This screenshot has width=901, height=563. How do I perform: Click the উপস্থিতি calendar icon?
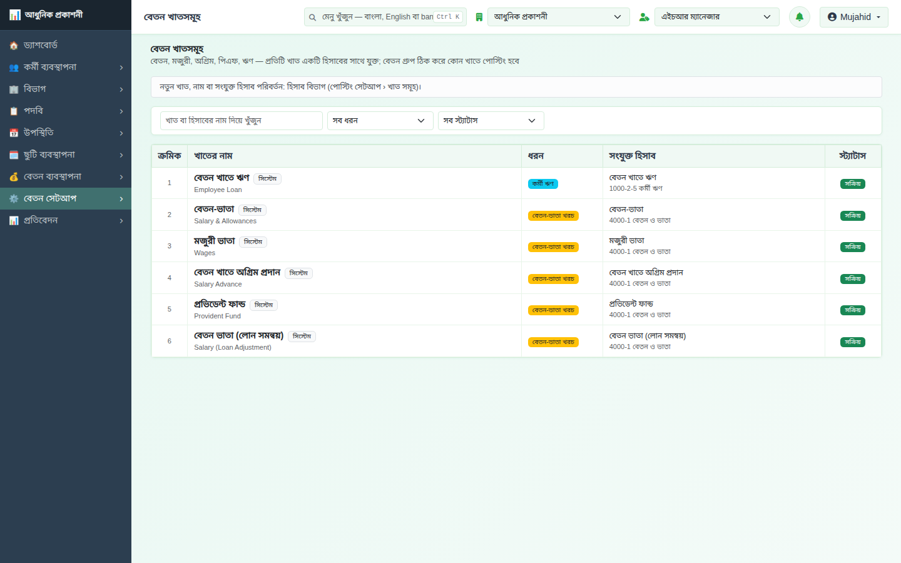tap(14, 133)
